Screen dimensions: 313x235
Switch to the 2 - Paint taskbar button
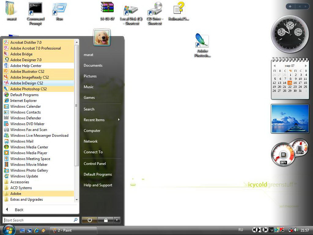click(73, 230)
